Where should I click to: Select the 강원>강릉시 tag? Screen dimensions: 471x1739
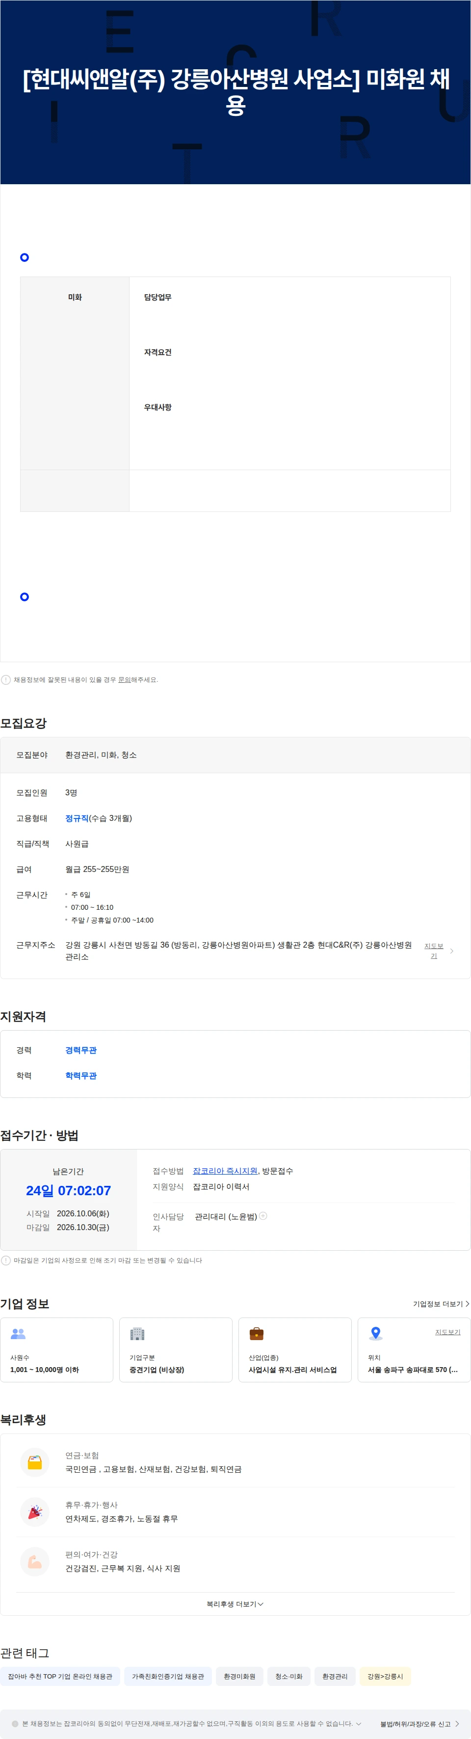click(385, 1676)
